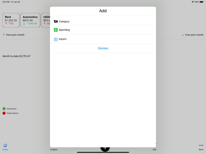
Task: Click the Rent change value 7.00
Action: point(11,23)
